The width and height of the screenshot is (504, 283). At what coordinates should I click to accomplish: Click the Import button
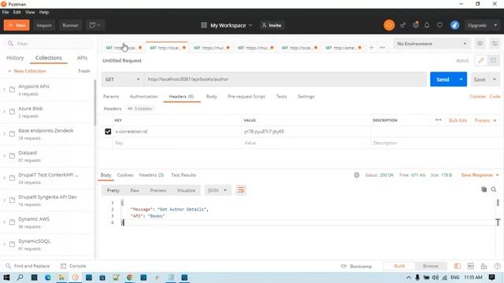point(44,25)
